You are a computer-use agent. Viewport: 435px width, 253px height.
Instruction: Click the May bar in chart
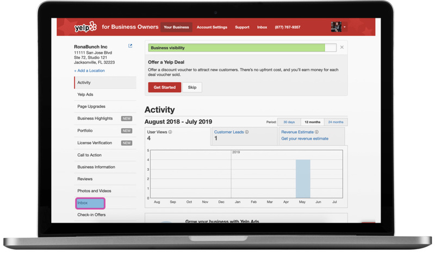click(x=303, y=178)
